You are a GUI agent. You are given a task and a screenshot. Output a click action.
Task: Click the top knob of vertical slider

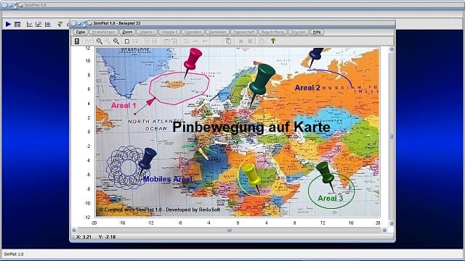(x=391, y=49)
